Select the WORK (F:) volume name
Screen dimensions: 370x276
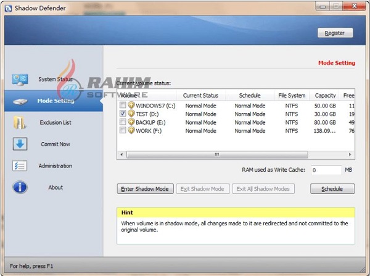(149, 131)
